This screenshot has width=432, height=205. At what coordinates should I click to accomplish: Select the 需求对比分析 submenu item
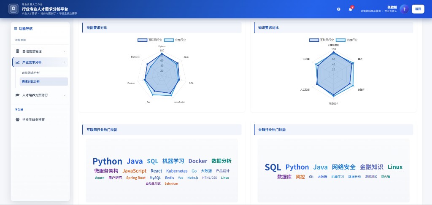[x=43, y=81]
